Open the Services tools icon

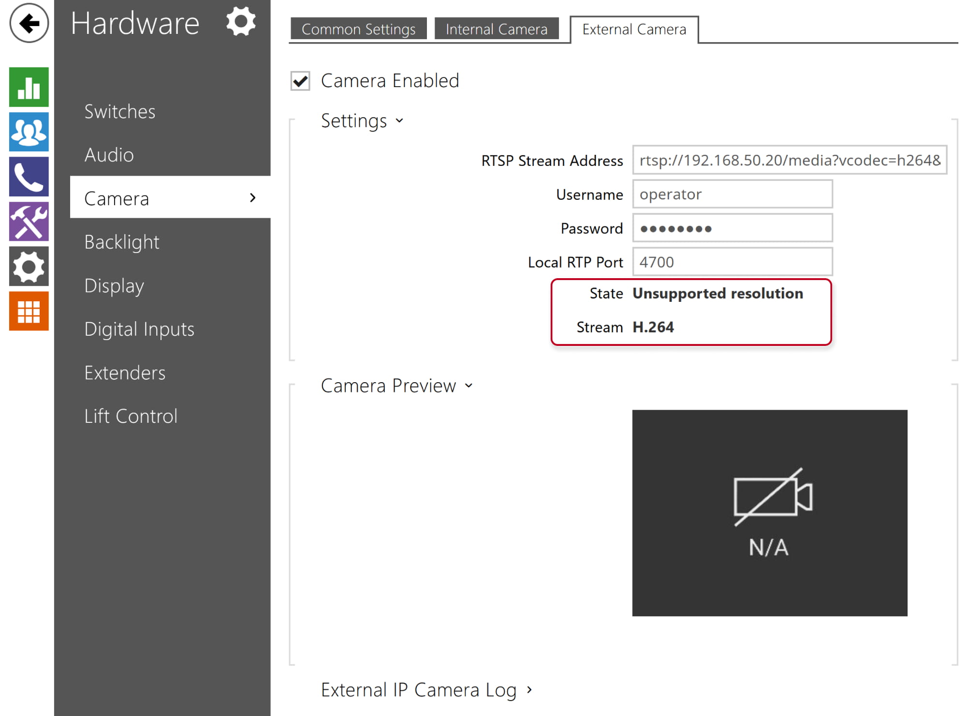(x=29, y=222)
